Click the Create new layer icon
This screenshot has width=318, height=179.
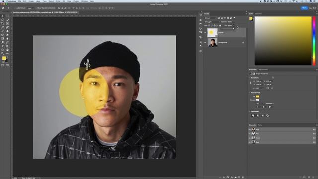point(239,177)
